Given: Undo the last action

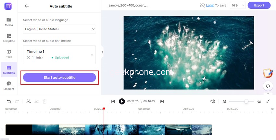Looking at the screenshot, I should tap(9, 101).
